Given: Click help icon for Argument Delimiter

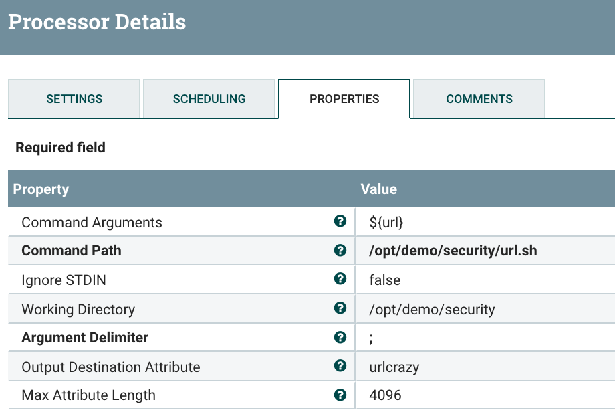Looking at the screenshot, I should (x=340, y=337).
